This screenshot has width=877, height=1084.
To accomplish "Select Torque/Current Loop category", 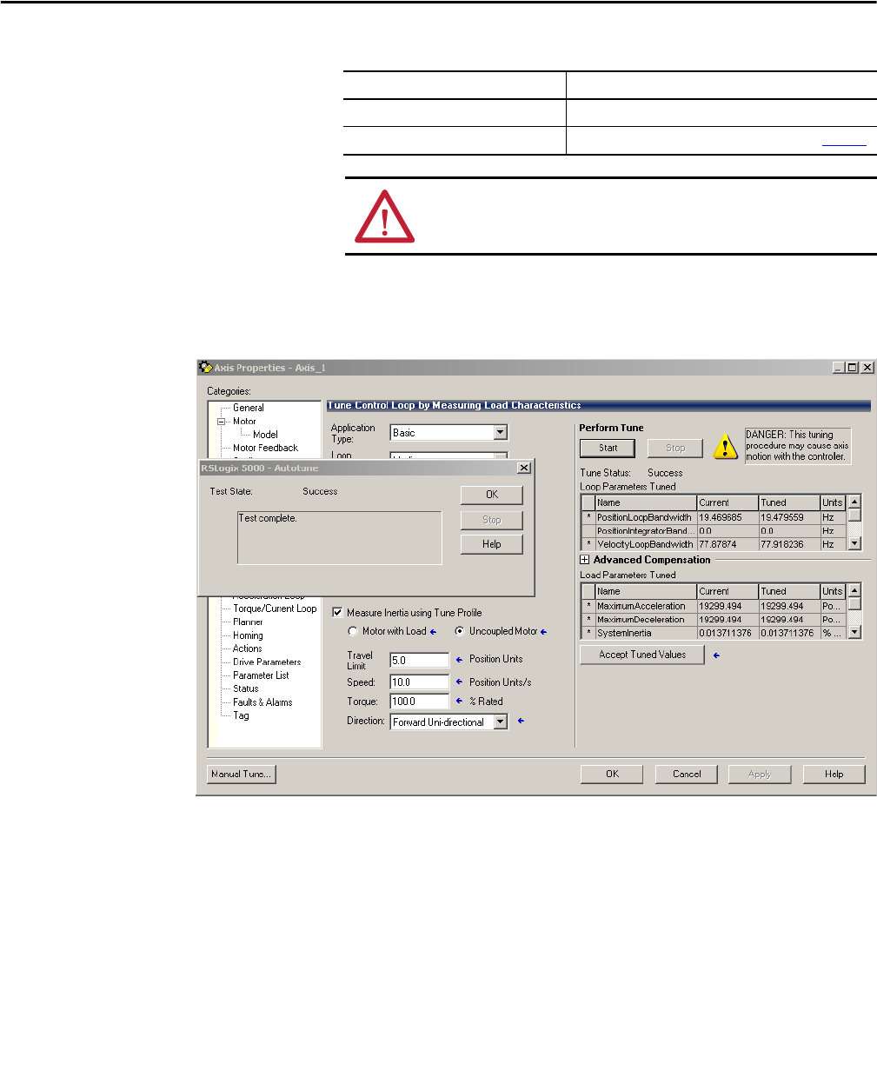I will pos(274,609).
